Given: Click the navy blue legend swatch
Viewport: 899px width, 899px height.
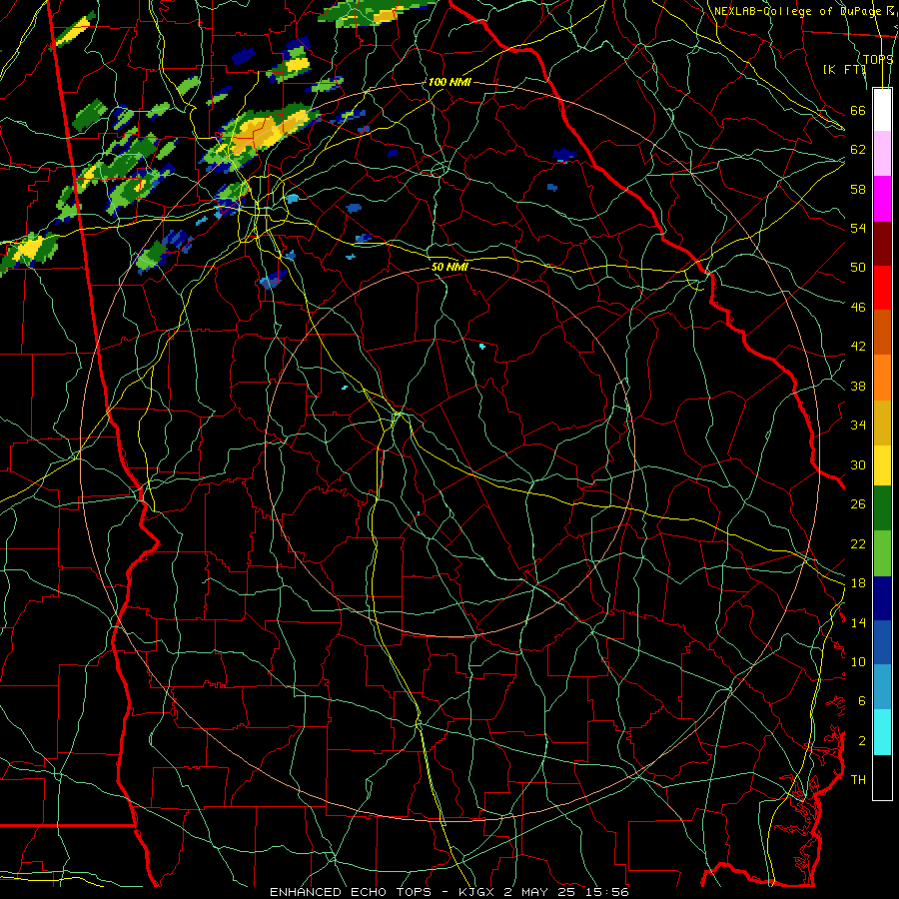Looking at the screenshot, I should pos(882,598).
